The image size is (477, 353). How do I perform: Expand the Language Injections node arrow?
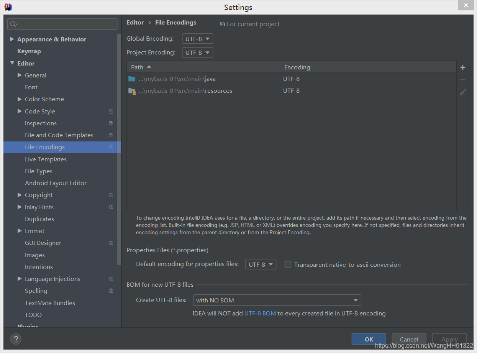pyautogui.click(x=20, y=279)
